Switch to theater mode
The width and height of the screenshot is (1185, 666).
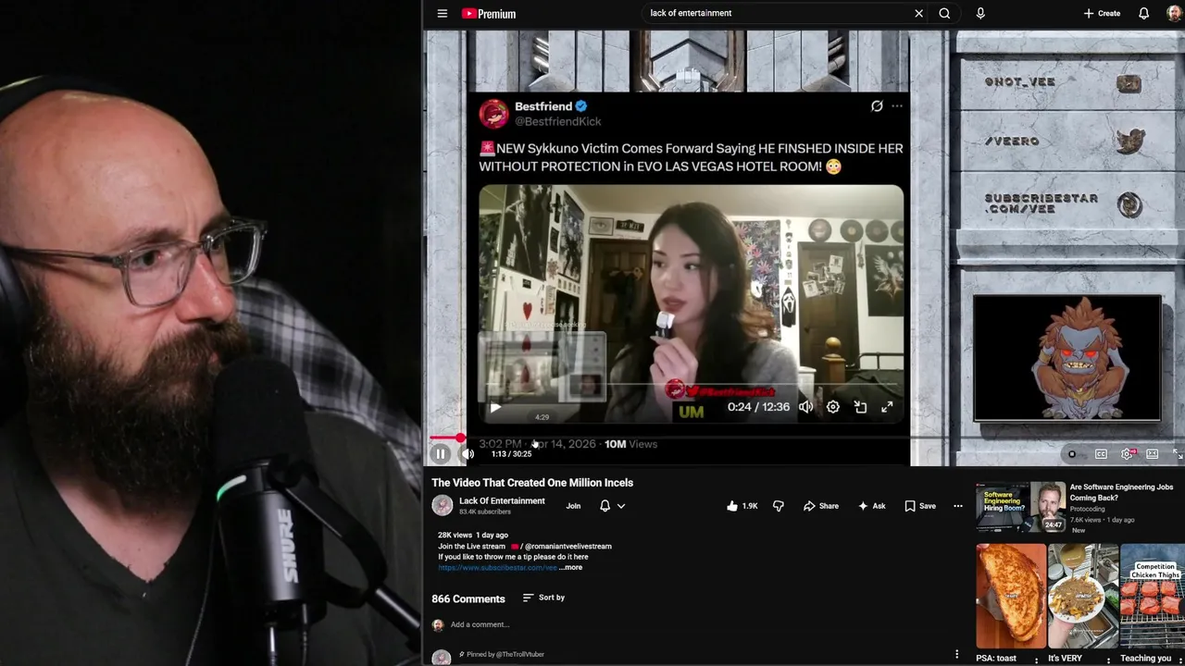click(1153, 454)
